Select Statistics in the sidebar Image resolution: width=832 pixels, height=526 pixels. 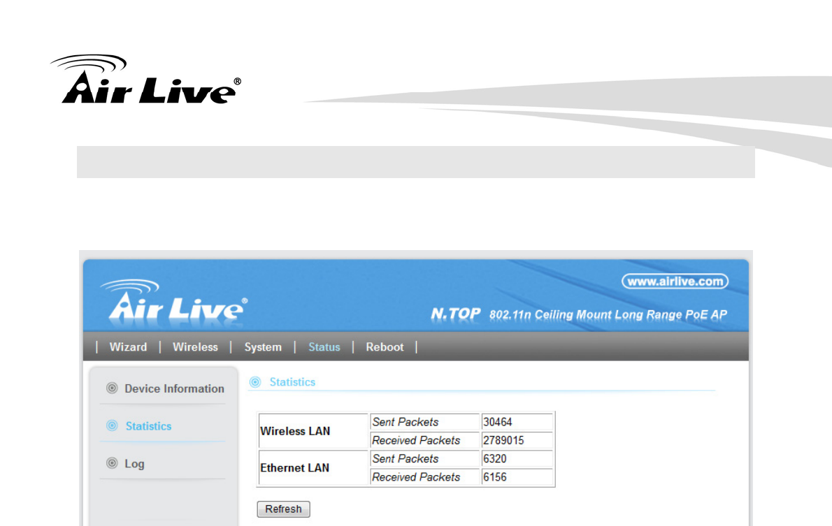click(x=148, y=426)
